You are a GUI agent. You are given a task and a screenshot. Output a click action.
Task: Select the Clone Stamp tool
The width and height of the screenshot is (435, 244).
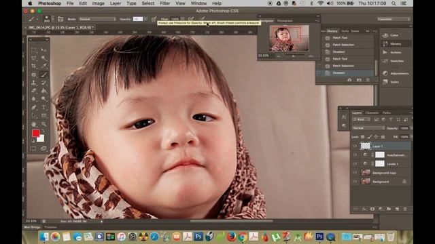(x=34, y=83)
